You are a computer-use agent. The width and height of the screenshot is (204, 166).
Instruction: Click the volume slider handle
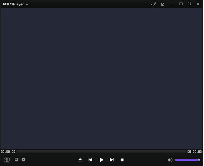click(x=199, y=160)
